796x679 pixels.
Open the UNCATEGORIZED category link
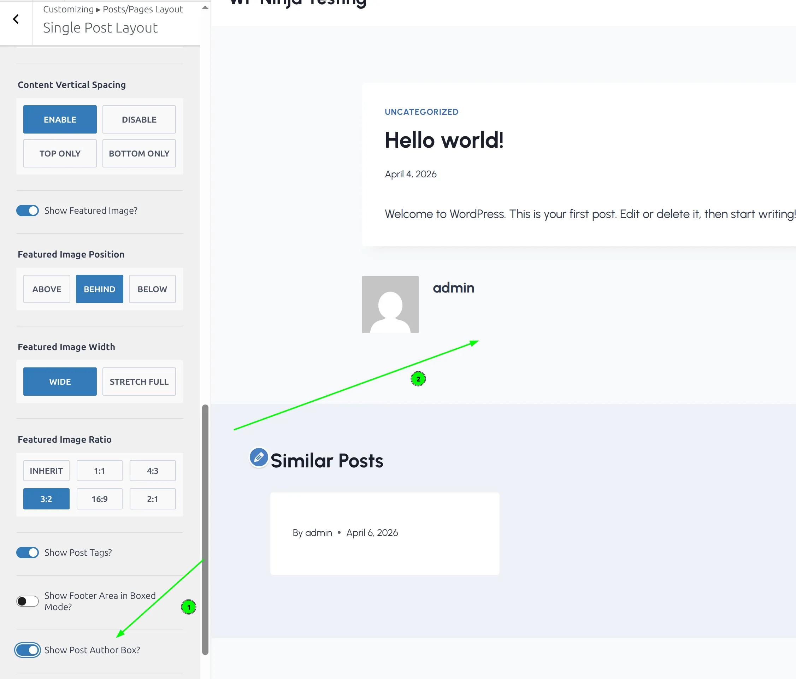pyautogui.click(x=421, y=112)
